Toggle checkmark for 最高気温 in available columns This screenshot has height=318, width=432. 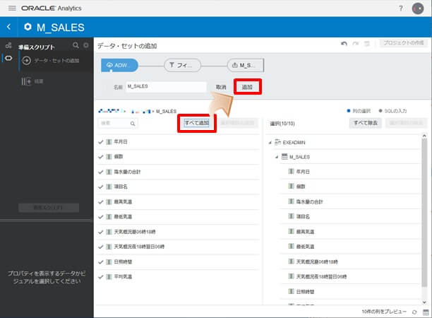(101, 202)
